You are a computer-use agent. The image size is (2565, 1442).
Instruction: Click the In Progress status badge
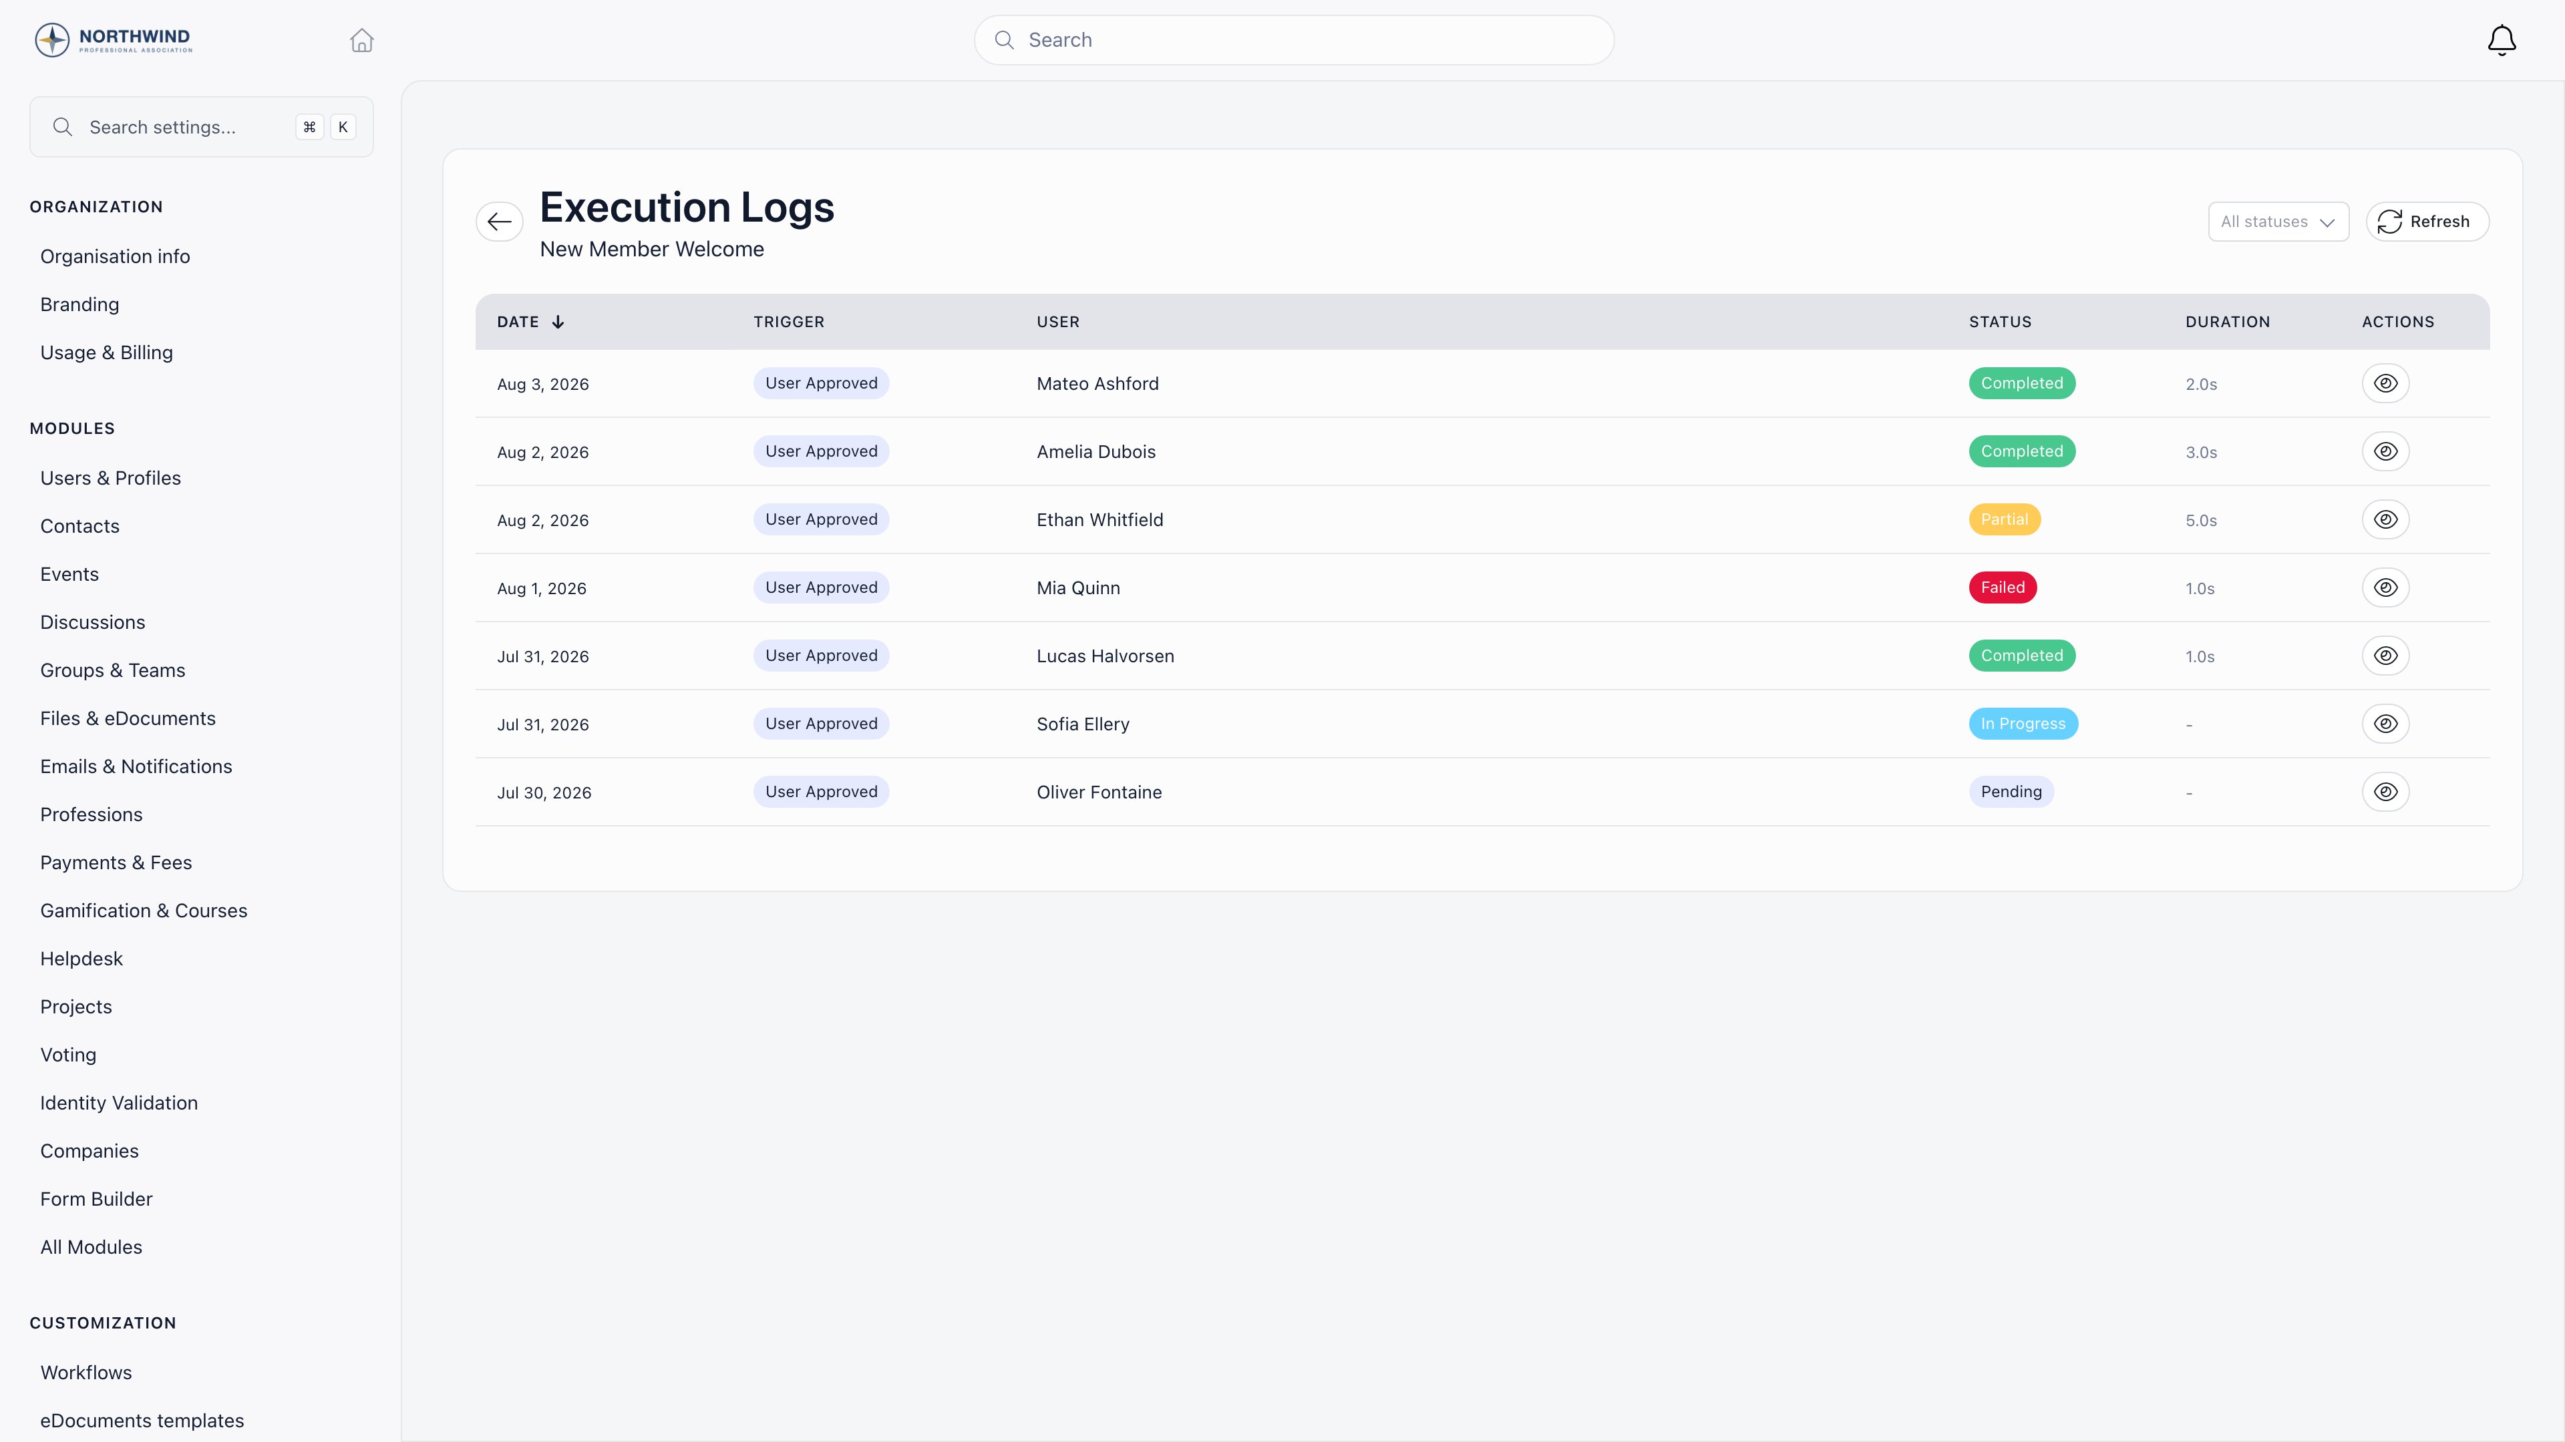[2023, 724]
